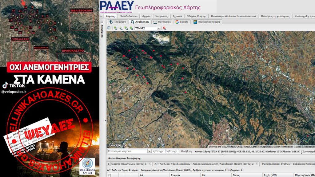Close the Α/Γ Αιολ. (WMS) 2 results tab
315x177 pixels.
257,164
